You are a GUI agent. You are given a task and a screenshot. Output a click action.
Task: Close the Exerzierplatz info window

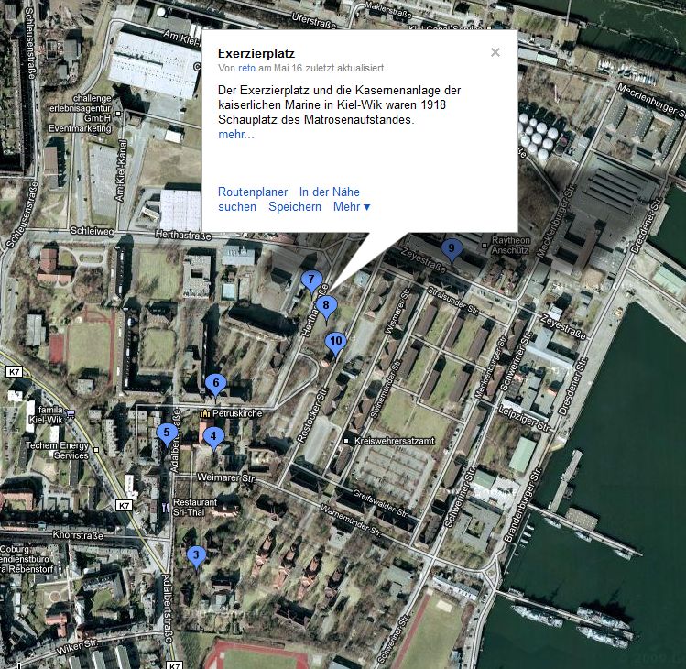click(x=495, y=52)
